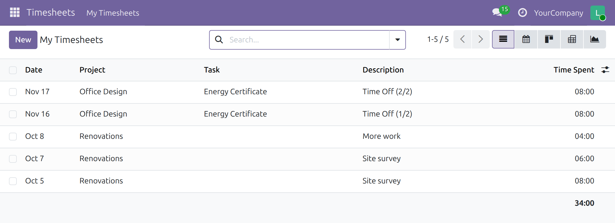Viewport: 615px width, 223px height.
Task: Open the user avatar menu
Action: (x=598, y=13)
